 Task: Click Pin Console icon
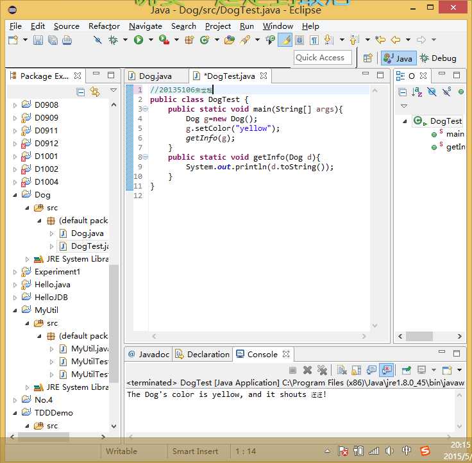(x=407, y=370)
